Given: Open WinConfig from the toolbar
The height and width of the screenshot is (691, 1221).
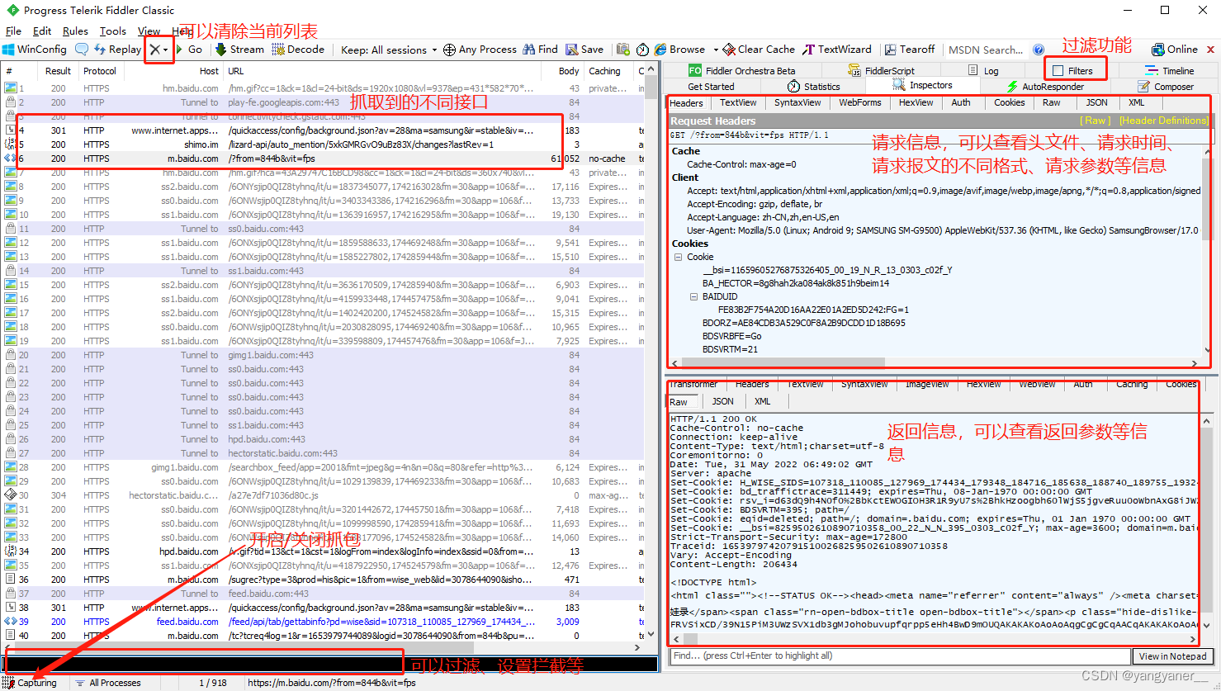Looking at the screenshot, I should pos(35,50).
